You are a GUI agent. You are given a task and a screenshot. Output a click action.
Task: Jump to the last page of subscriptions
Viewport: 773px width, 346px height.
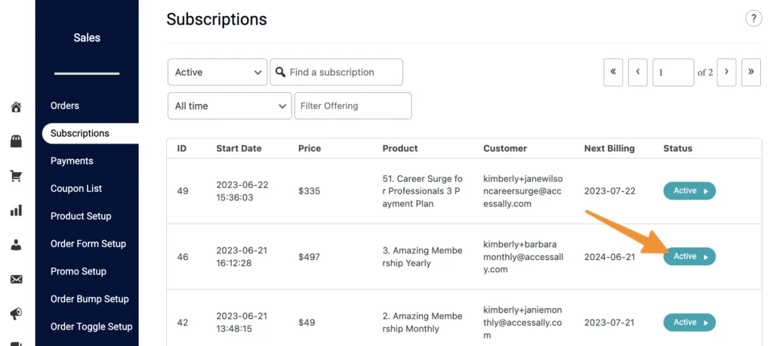click(x=751, y=73)
